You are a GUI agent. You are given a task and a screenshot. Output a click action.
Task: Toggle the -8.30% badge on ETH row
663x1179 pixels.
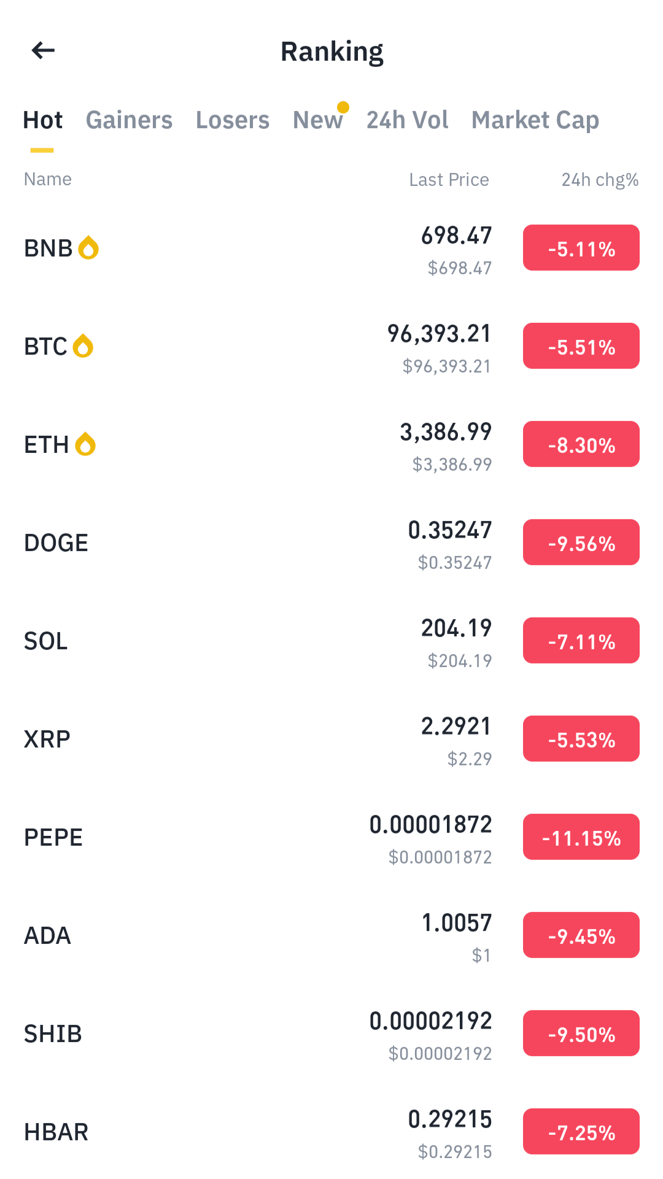point(581,444)
